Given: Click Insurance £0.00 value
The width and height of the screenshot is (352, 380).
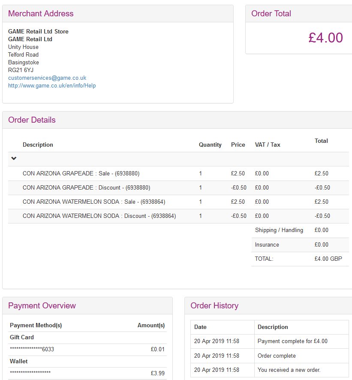Looking at the screenshot, I should (x=322, y=244).
